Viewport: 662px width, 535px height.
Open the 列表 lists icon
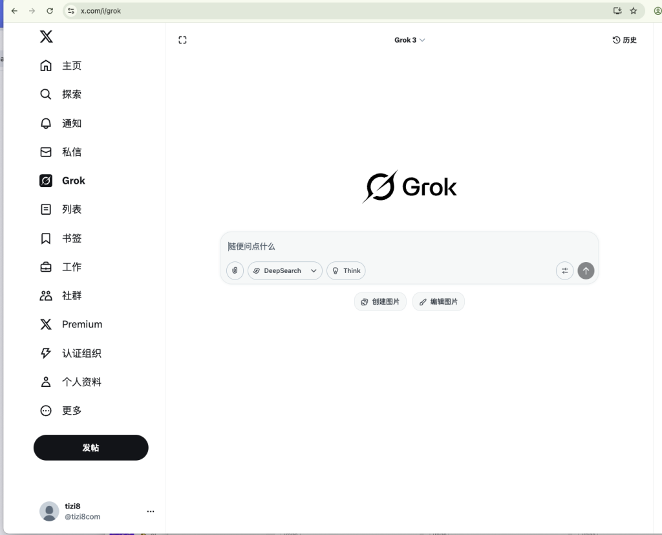pos(46,209)
